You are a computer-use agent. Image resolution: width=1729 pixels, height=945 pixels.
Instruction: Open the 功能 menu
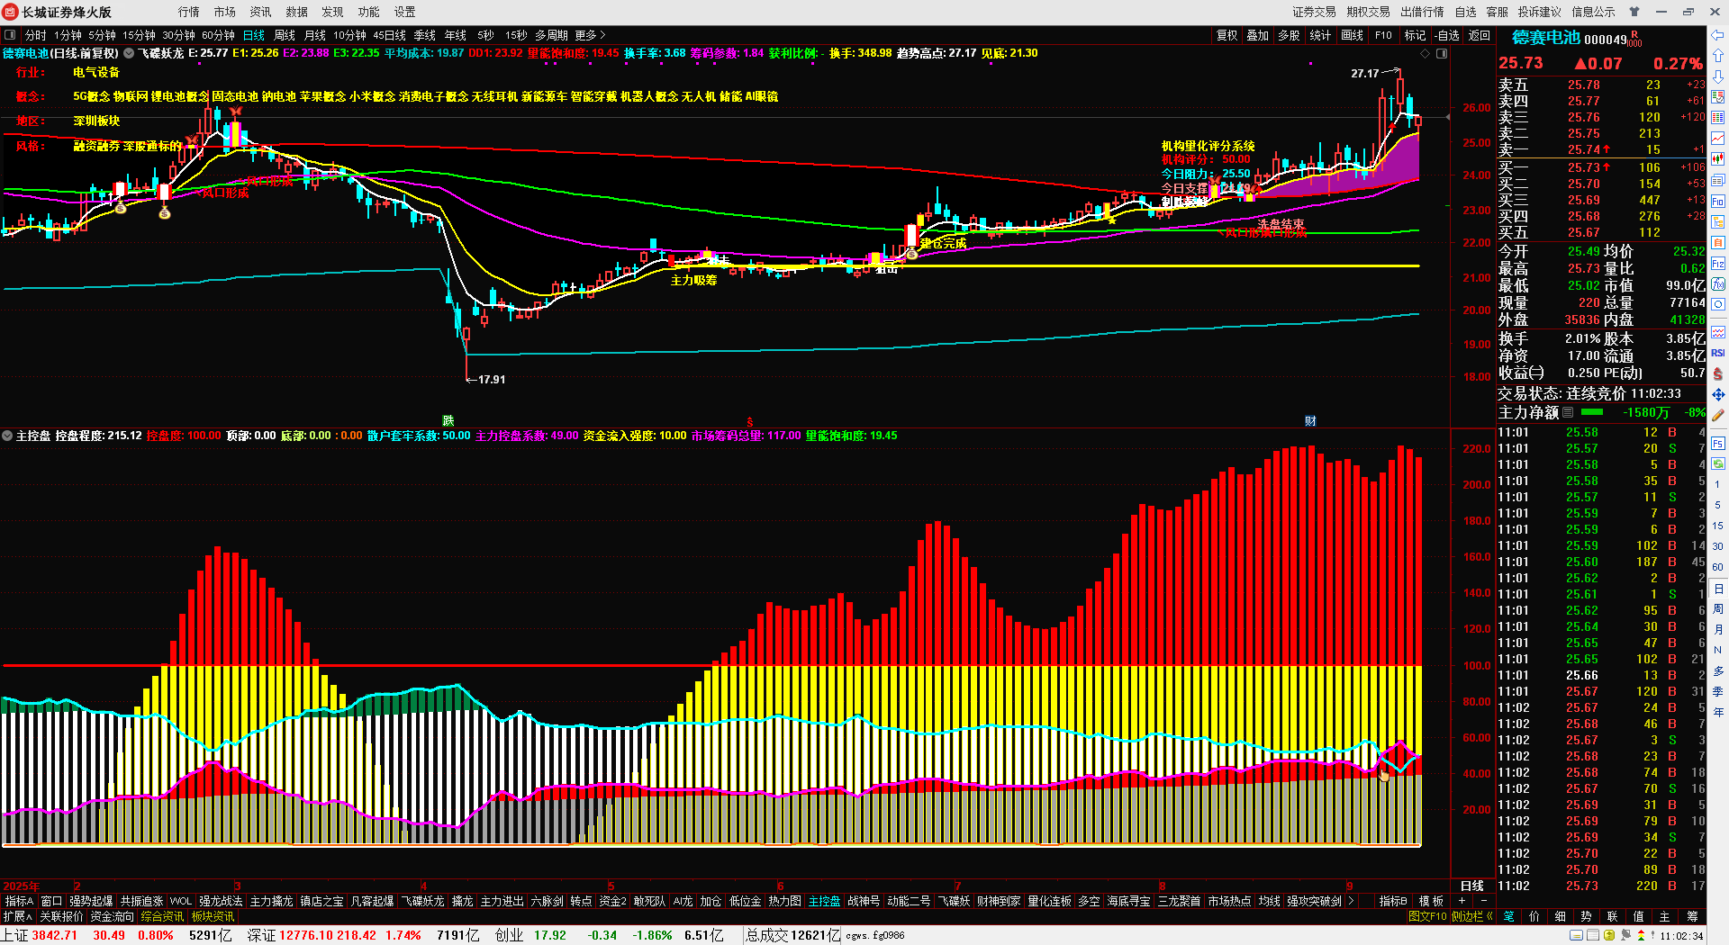(369, 12)
